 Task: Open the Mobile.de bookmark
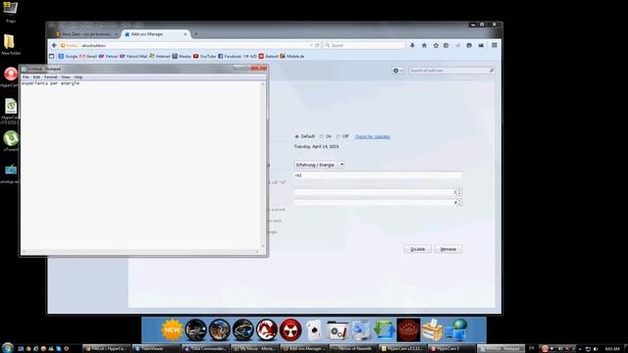(x=292, y=57)
